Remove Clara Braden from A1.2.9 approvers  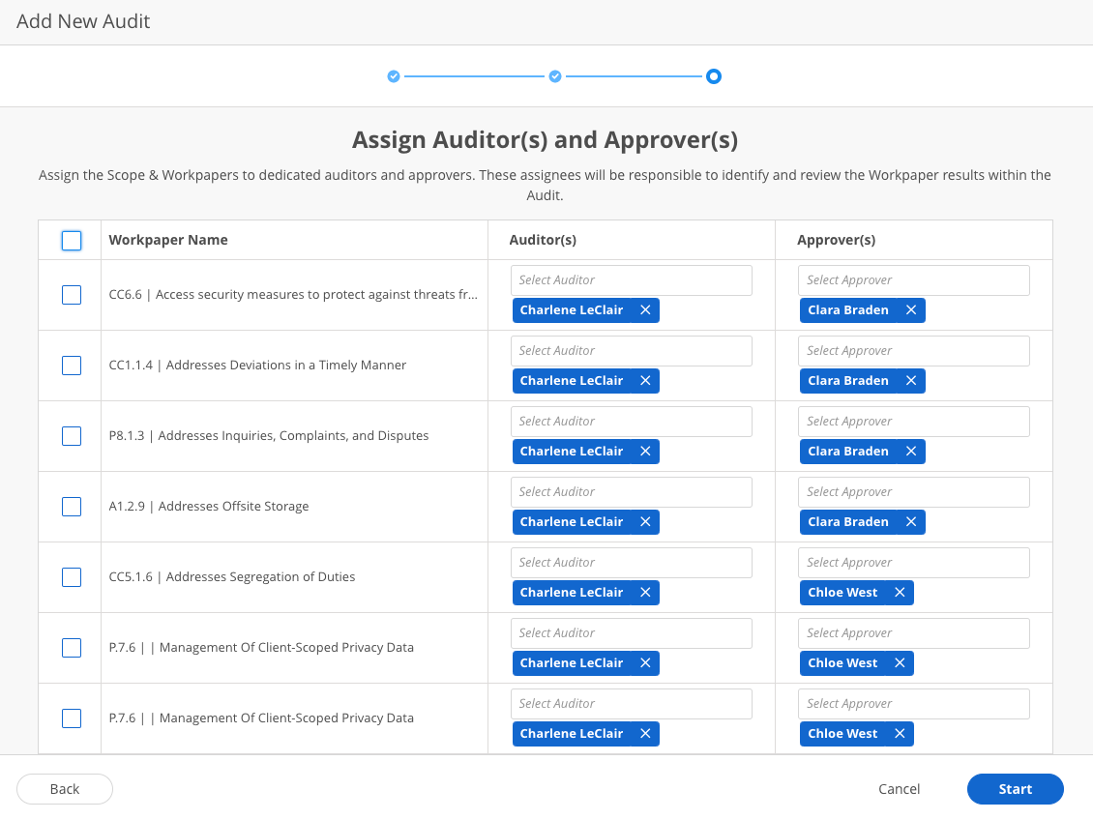910,522
